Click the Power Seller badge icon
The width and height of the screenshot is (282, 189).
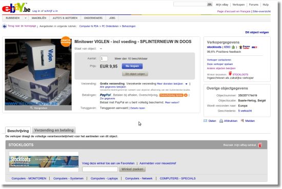pyautogui.click(x=245, y=47)
